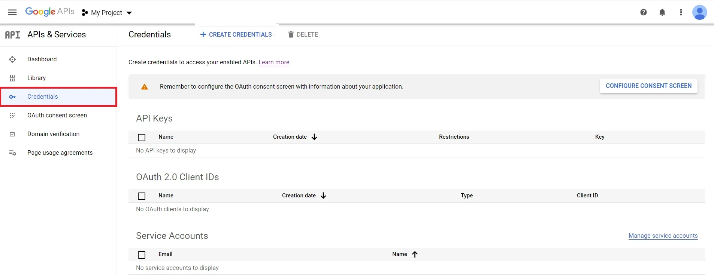The height and width of the screenshot is (277, 714).
Task: Select all API Keys checkbox
Action: tap(142, 138)
